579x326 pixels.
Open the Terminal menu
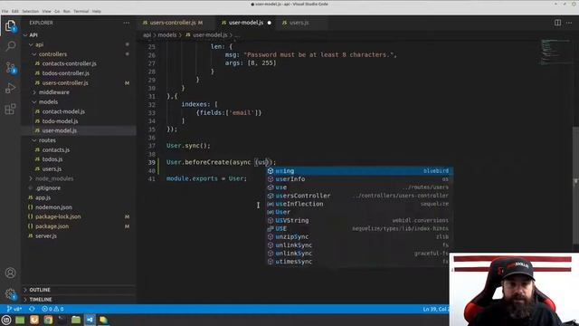tap(81, 12)
